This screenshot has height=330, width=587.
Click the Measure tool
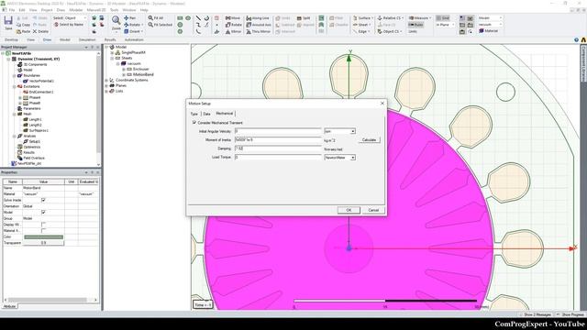tap(419, 18)
